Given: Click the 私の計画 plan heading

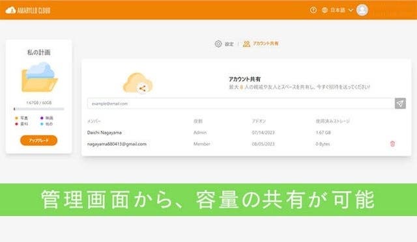Looking at the screenshot, I should point(39,52).
